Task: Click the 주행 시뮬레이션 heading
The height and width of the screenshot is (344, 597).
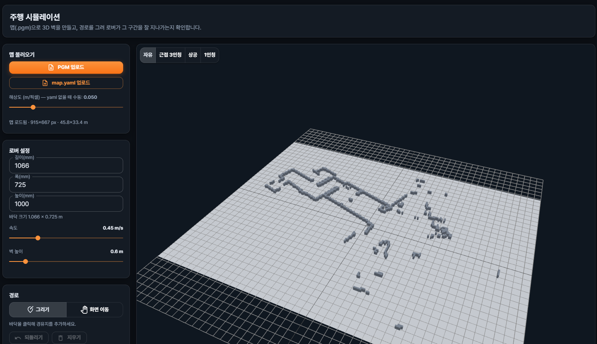Action: pos(35,17)
